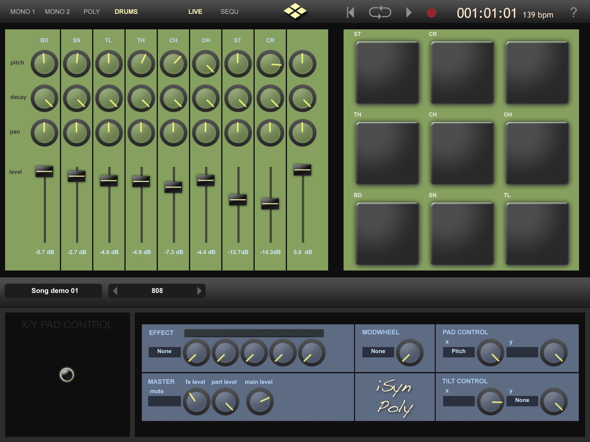Toggle the loop playback icon
This screenshot has width=590, height=442.
(380, 12)
